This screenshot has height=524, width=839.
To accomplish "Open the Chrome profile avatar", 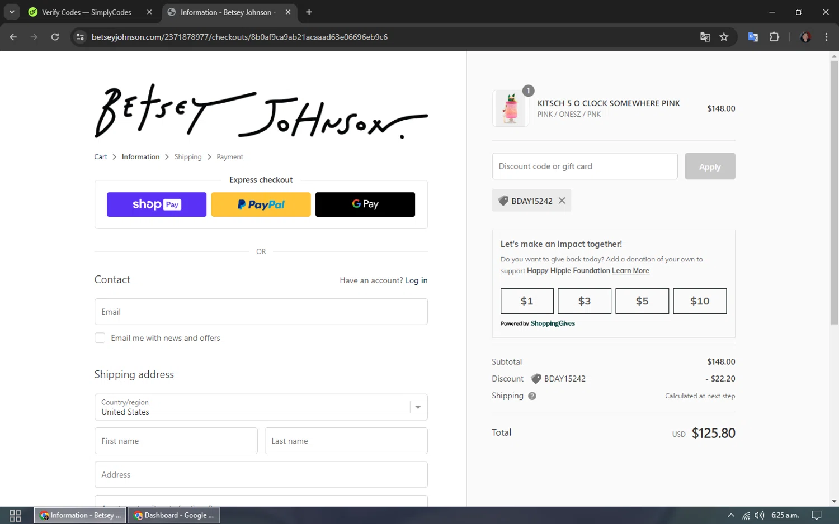I will coord(805,37).
